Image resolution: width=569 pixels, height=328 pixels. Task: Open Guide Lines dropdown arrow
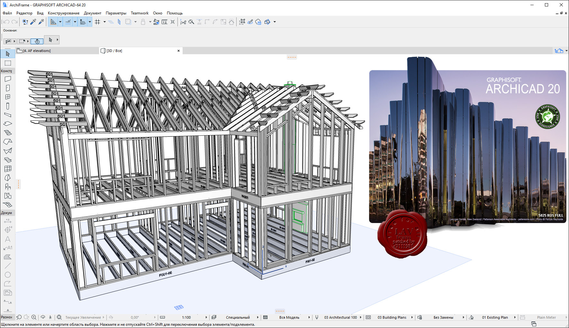coord(60,22)
